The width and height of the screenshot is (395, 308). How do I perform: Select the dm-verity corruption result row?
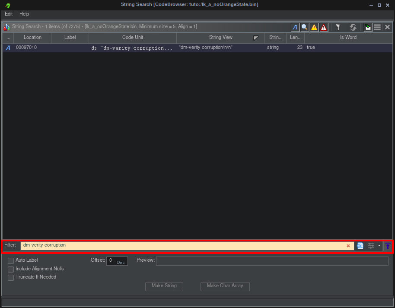coord(130,48)
